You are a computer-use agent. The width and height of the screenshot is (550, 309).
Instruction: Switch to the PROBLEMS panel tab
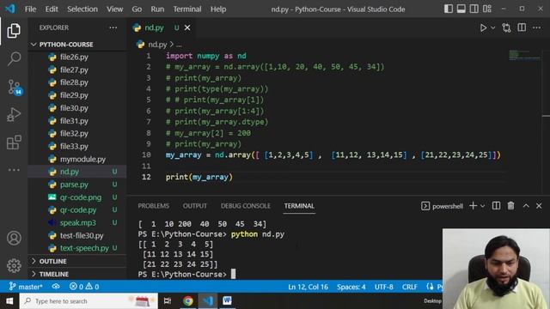[x=153, y=206]
